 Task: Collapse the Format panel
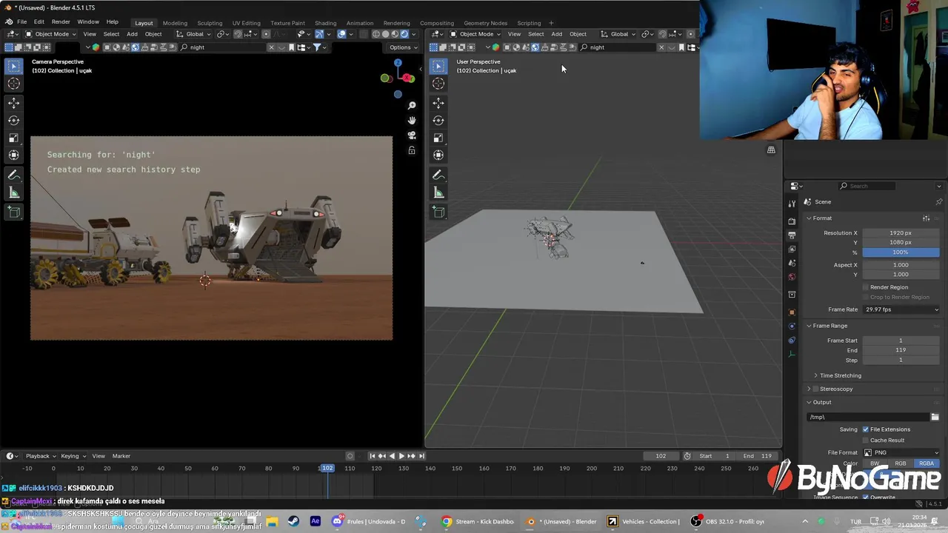pos(821,218)
